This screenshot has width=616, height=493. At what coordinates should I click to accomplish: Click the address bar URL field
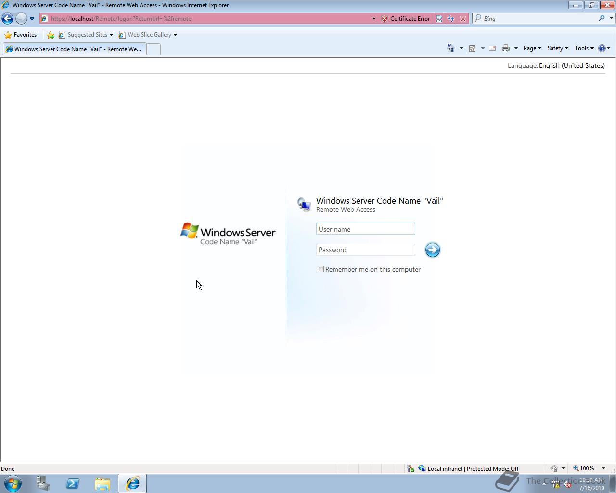207,18
